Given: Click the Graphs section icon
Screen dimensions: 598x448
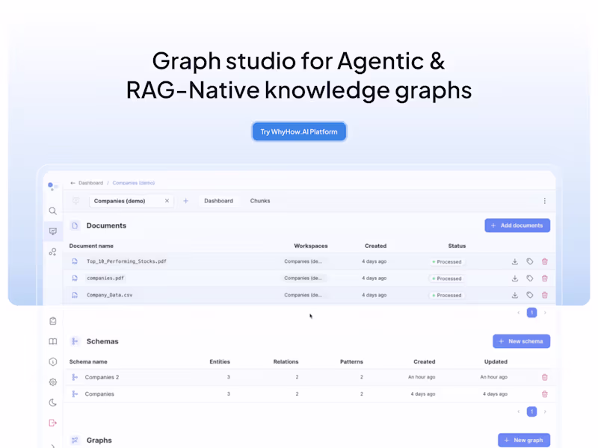Looking at the screenshot, I should (75, 440).
